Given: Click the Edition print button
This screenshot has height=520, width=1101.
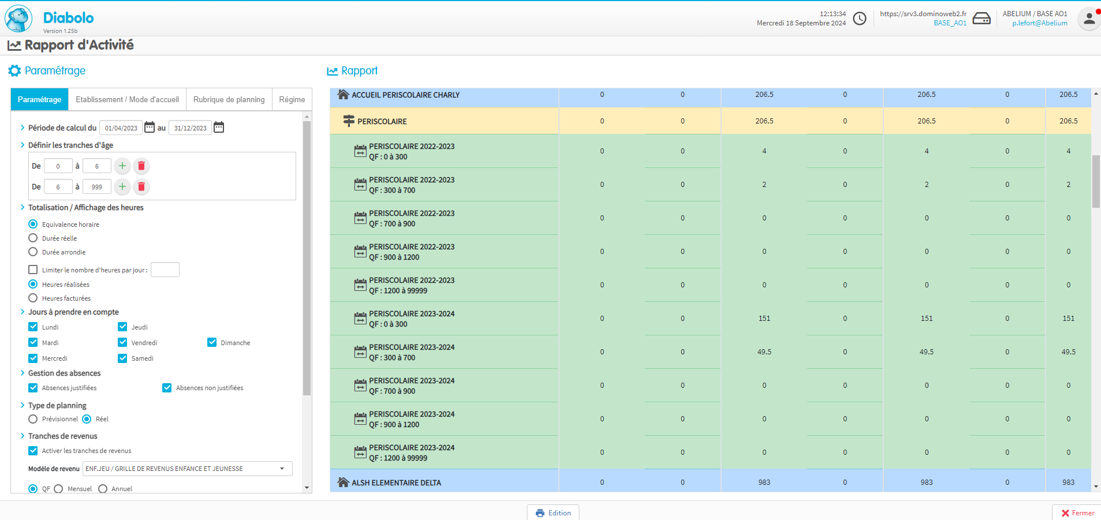Looking at the screenshot, I should 553,512.
